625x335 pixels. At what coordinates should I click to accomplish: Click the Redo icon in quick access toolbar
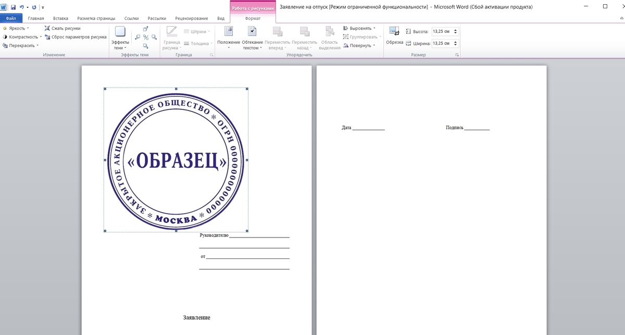tap(34, 7)
